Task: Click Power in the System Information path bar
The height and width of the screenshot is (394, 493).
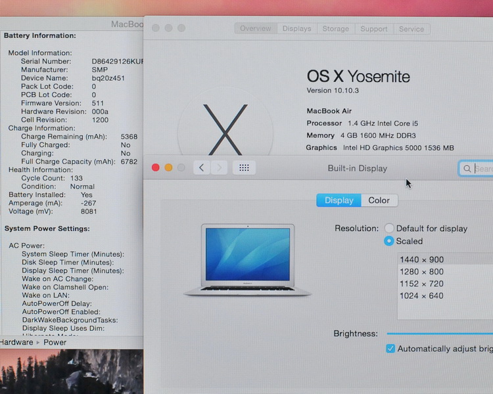Action: (x=55, y=342)
